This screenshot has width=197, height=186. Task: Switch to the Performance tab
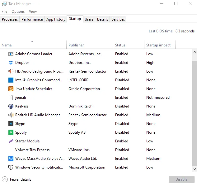click(x=32, y=19)
